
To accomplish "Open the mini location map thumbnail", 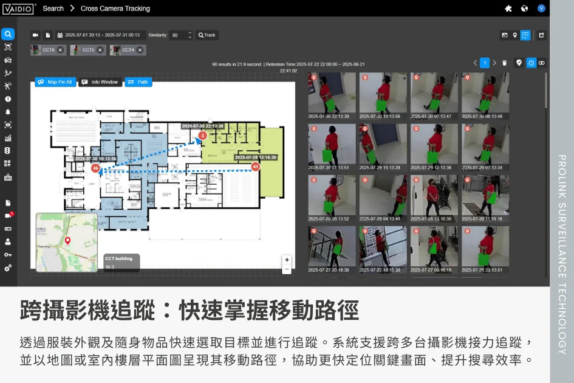I will click(67, 243).
